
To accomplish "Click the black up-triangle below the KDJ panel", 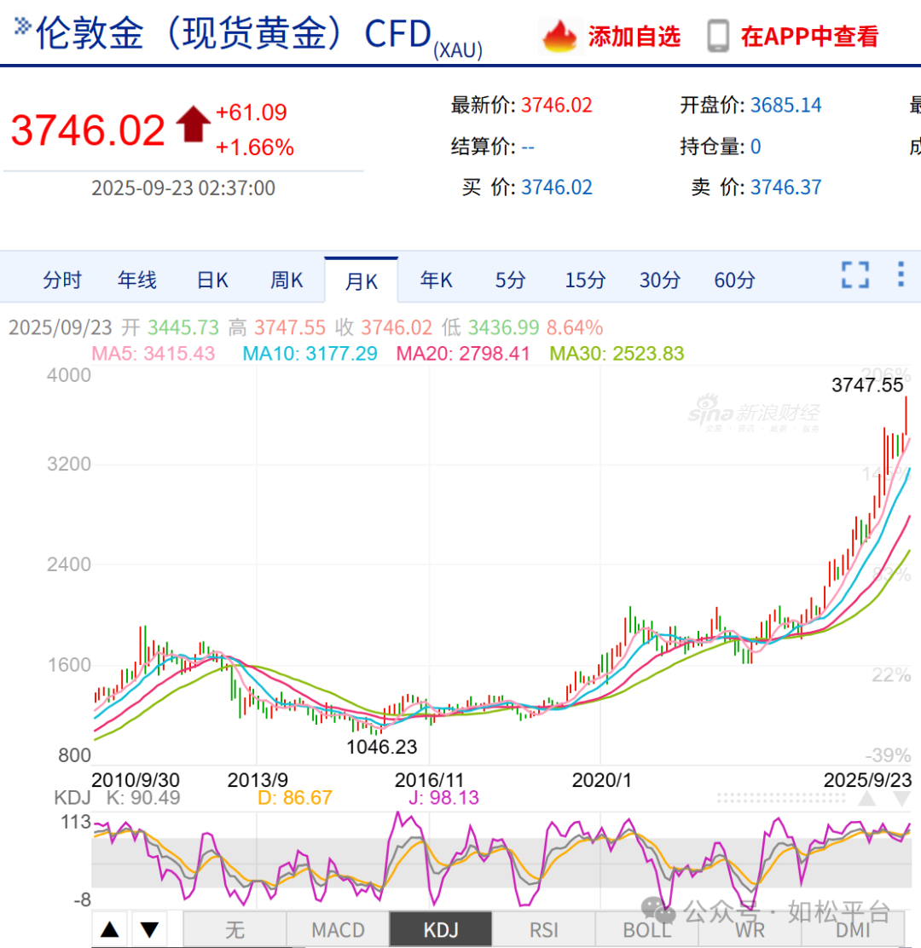I will tap(110, 929).
